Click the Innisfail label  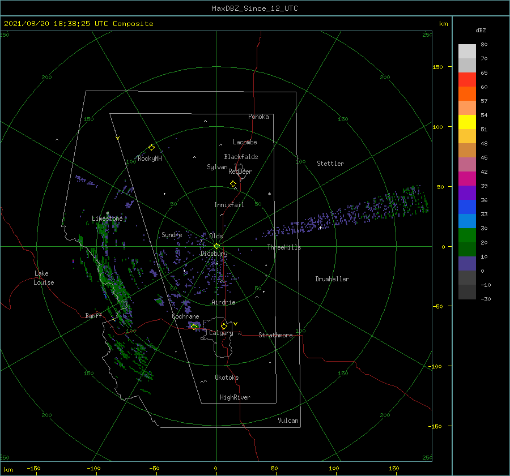point(229,205)
